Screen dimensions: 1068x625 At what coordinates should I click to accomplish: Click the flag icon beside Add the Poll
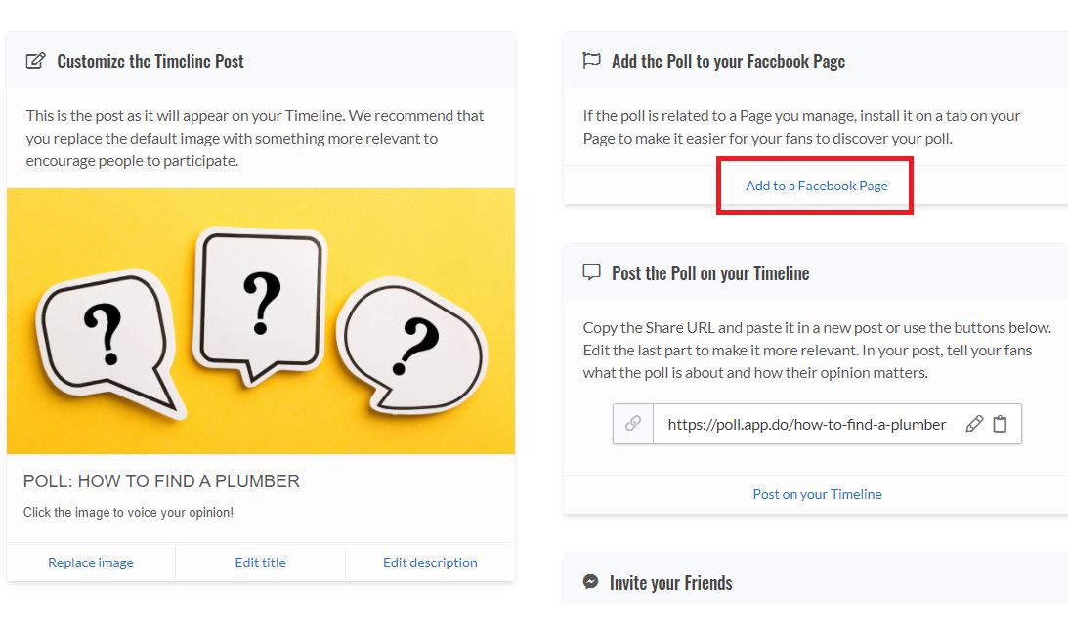pos(591,61)
